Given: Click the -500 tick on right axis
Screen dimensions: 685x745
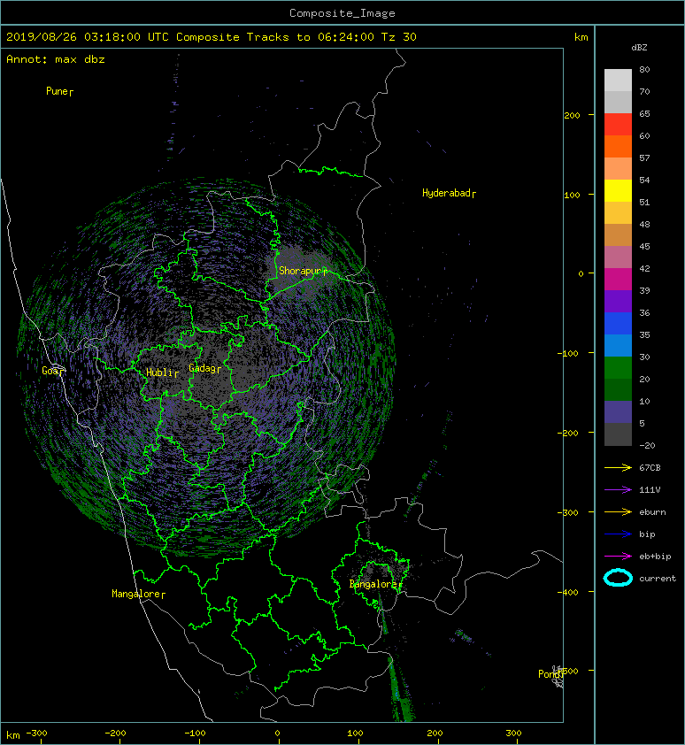Looking at the screenshot, I should tap(571, 671).
